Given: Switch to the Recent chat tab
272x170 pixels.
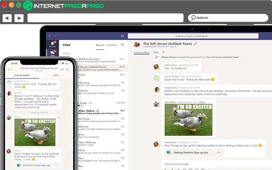Looking at the screenshot, I should point(100,45).
